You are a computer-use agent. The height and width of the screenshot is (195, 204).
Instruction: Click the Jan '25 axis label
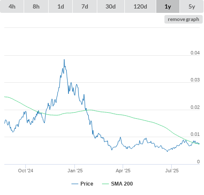pos(75,171)
